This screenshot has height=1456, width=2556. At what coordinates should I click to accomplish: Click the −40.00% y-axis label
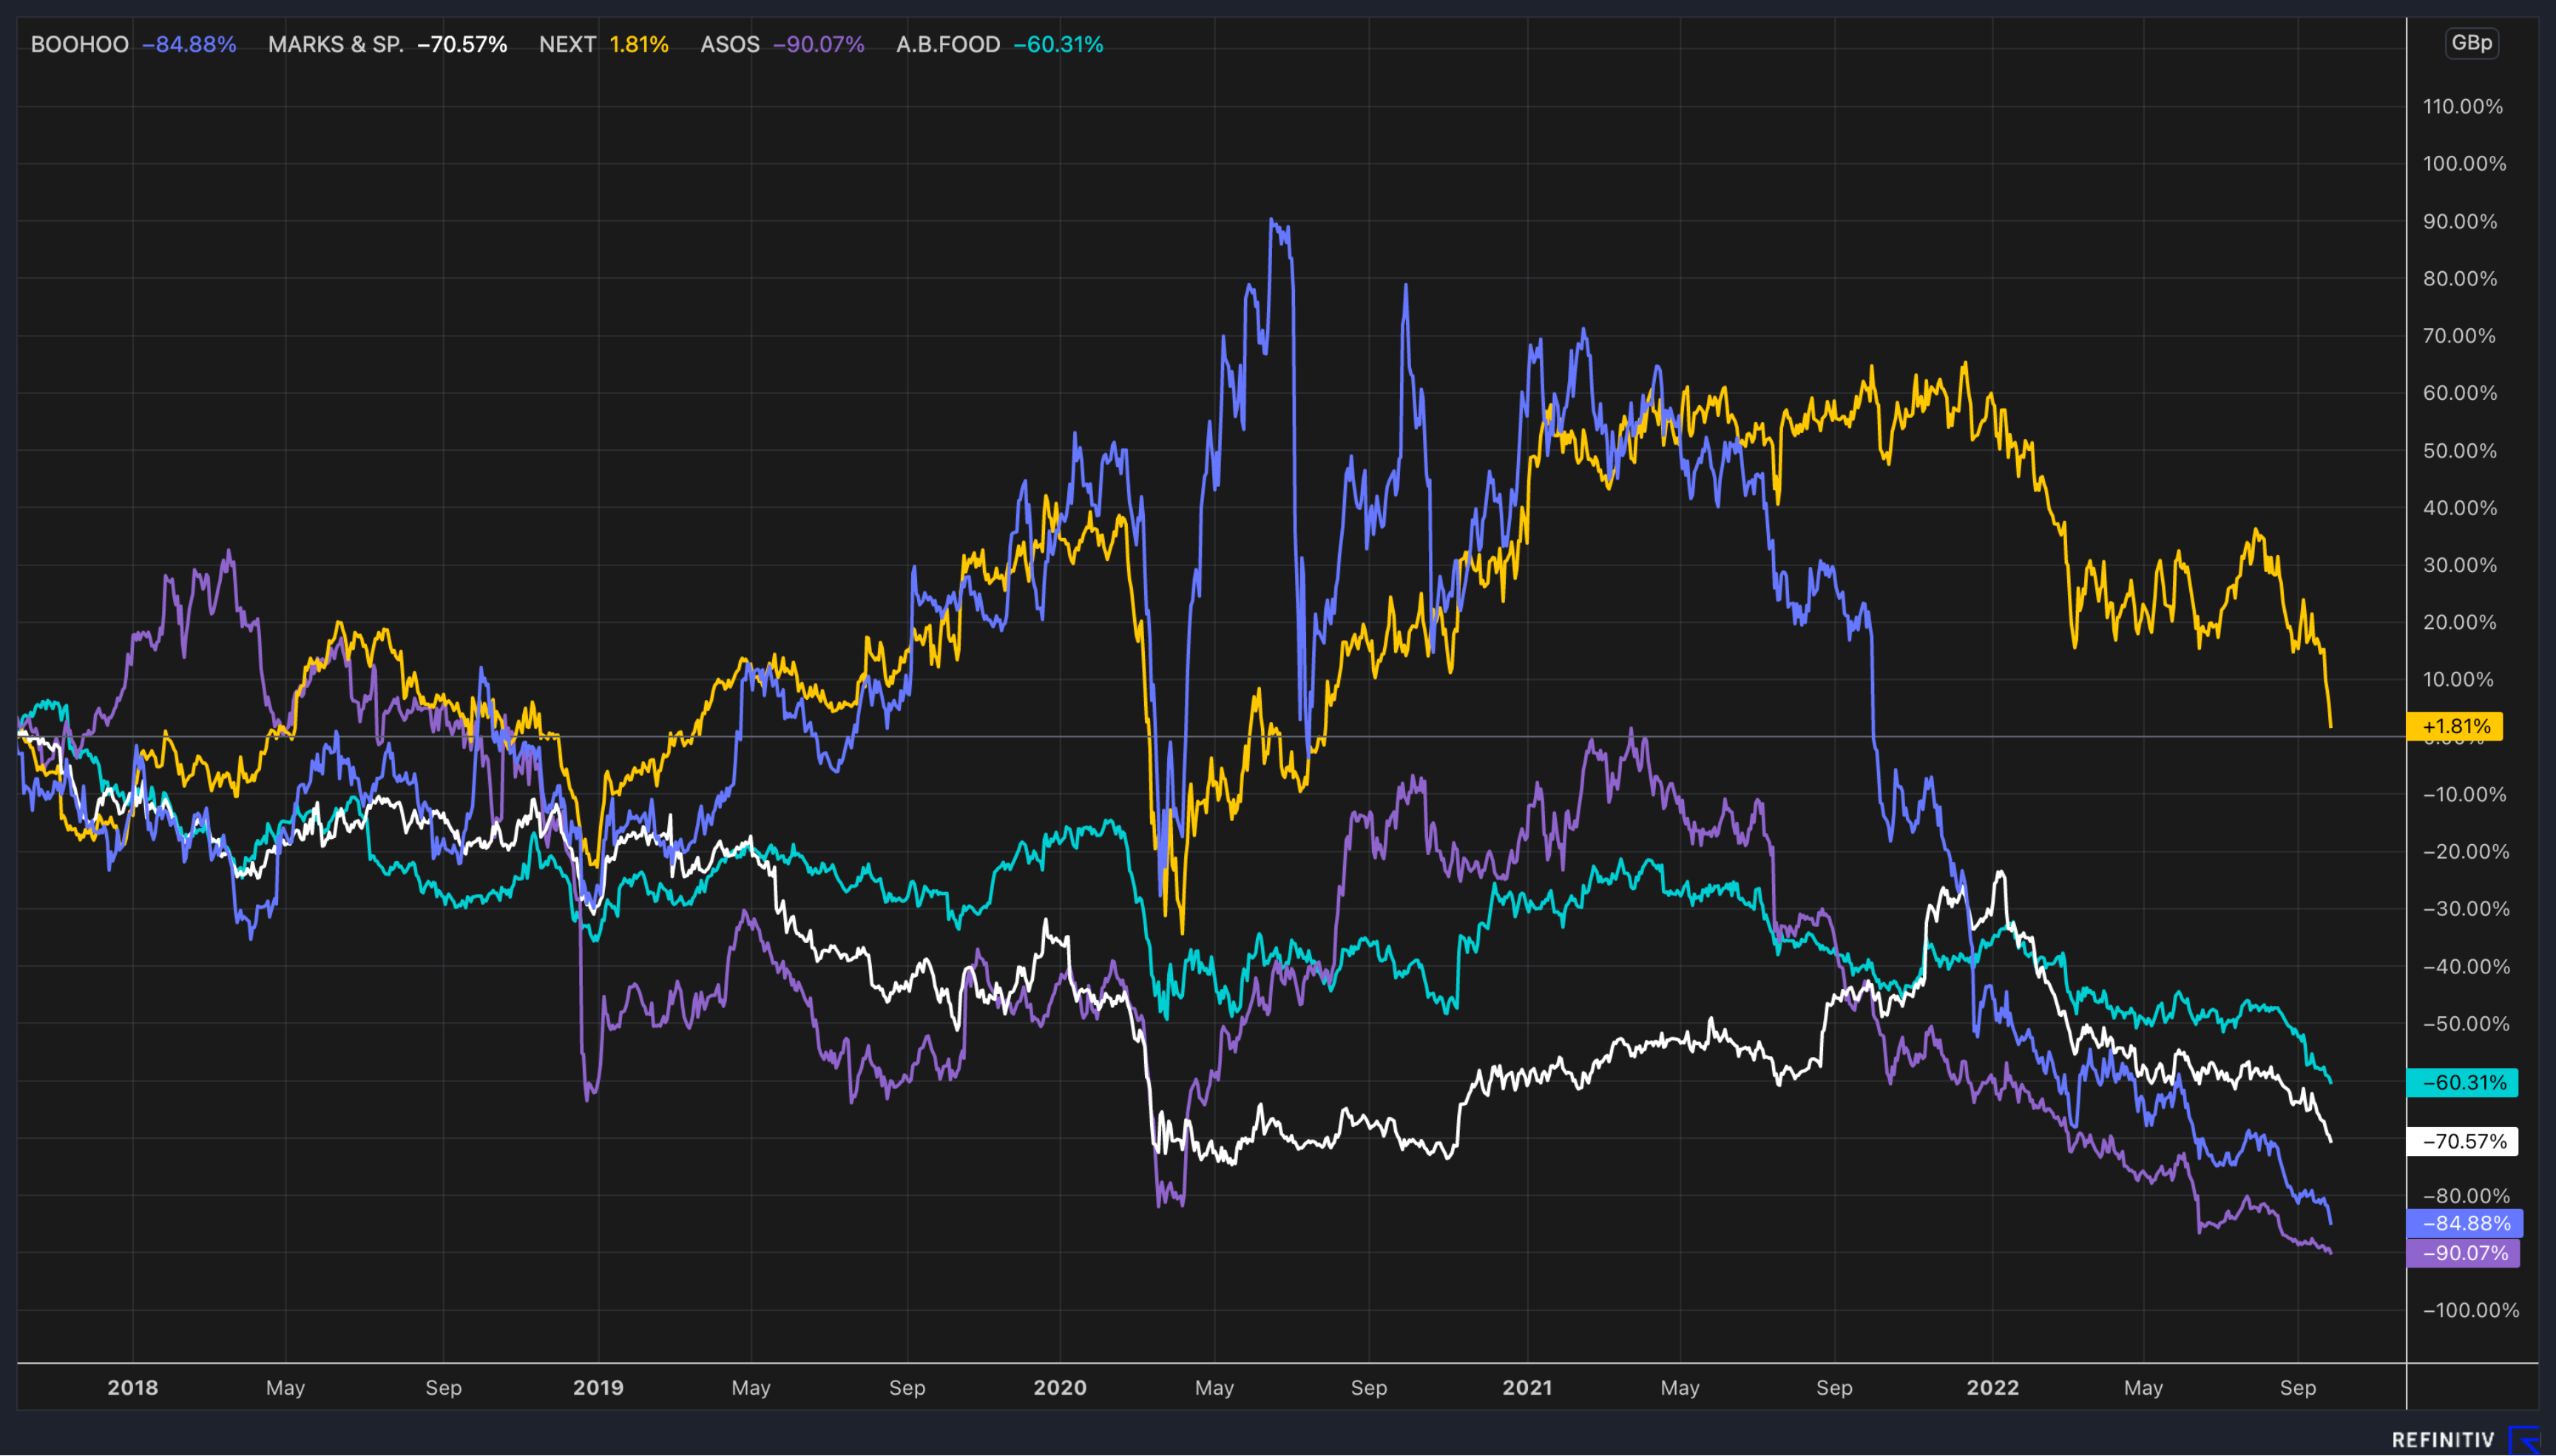tap(2466, 967)
